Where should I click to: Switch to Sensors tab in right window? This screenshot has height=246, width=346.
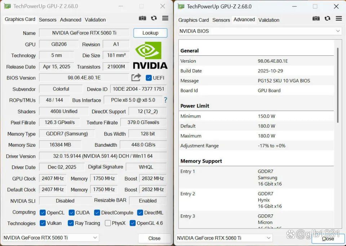(x=221, y=20)
